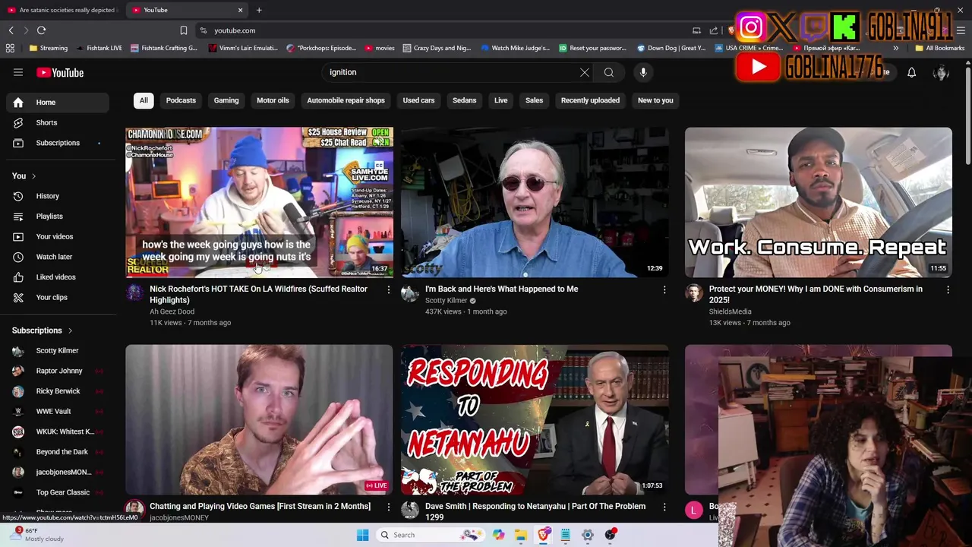The width and height of the screenshot is (972, 547).
Task: Bookmark this page with bookmark icon
Action: point(183,30)
